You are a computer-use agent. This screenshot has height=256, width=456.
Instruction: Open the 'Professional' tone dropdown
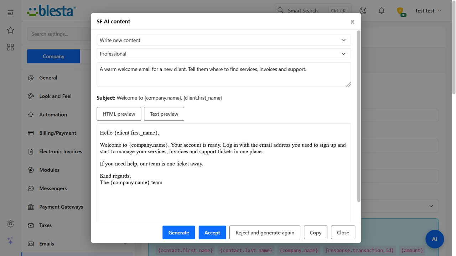tap(224, 54)
